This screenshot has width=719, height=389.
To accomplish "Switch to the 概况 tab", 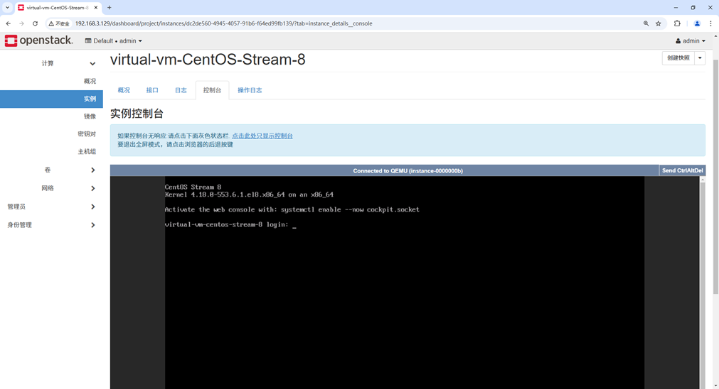I will coord(124,90).
